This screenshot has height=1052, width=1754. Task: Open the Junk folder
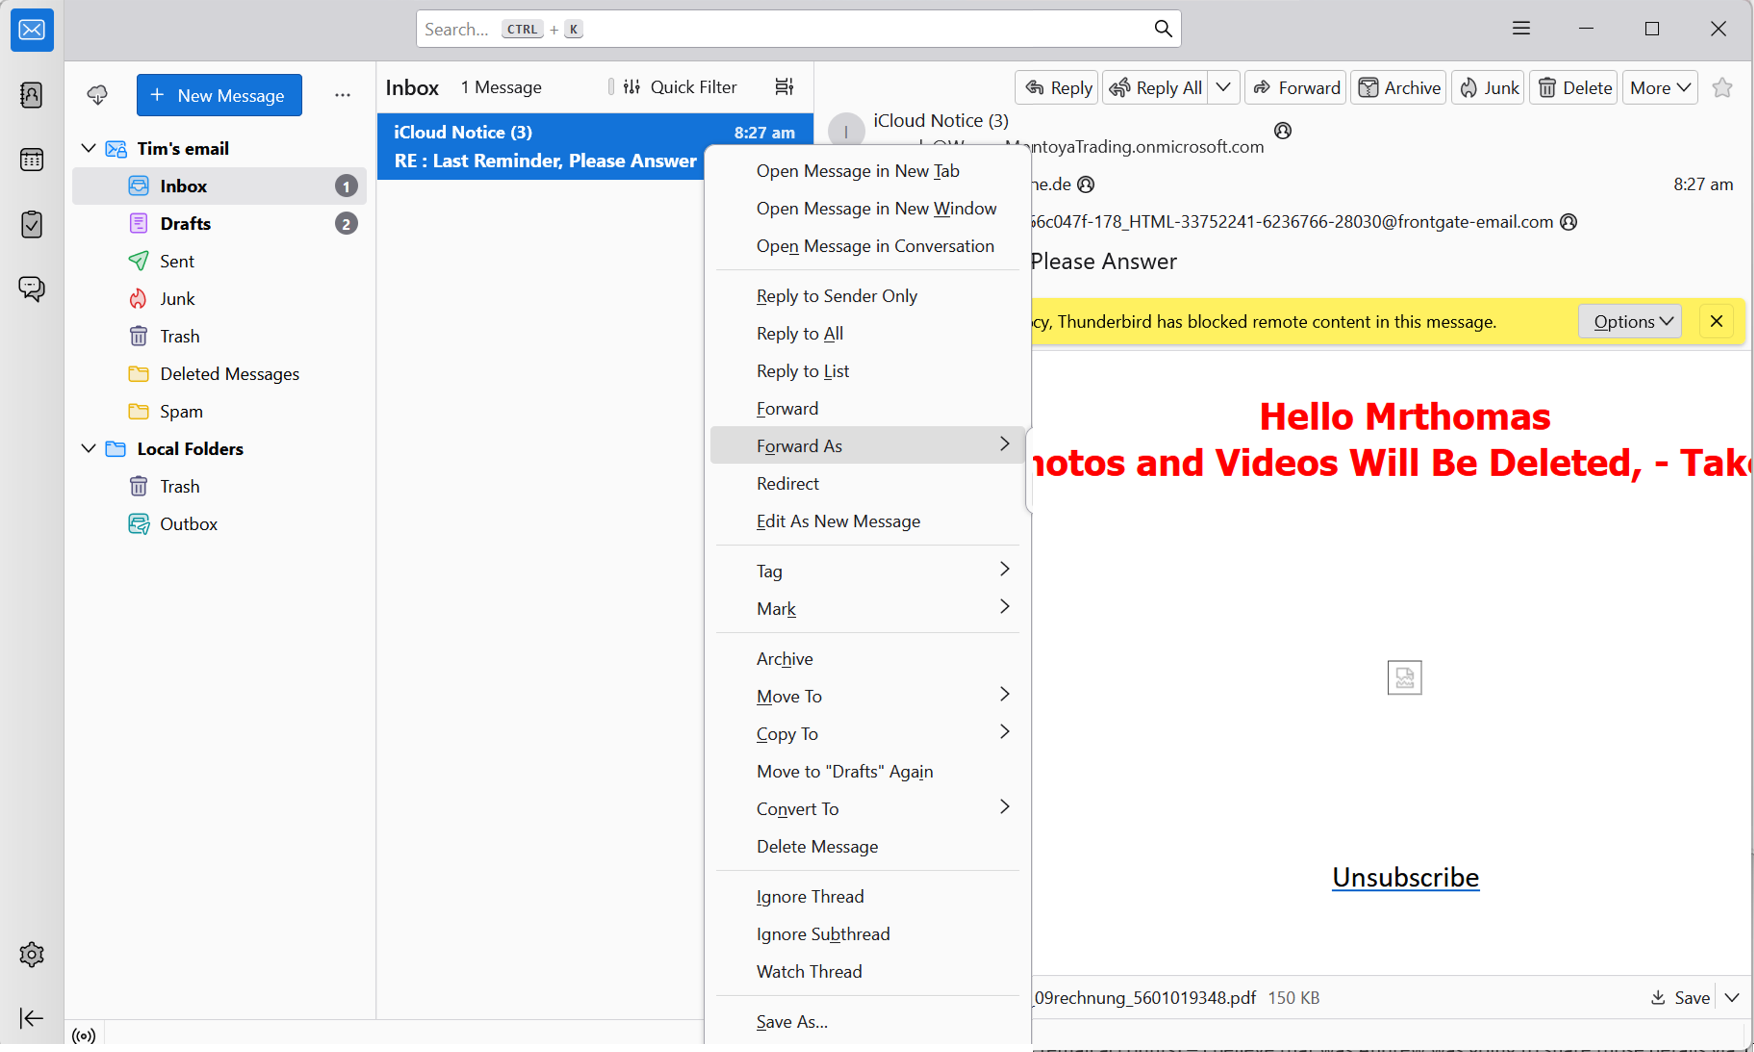(220, 299)
